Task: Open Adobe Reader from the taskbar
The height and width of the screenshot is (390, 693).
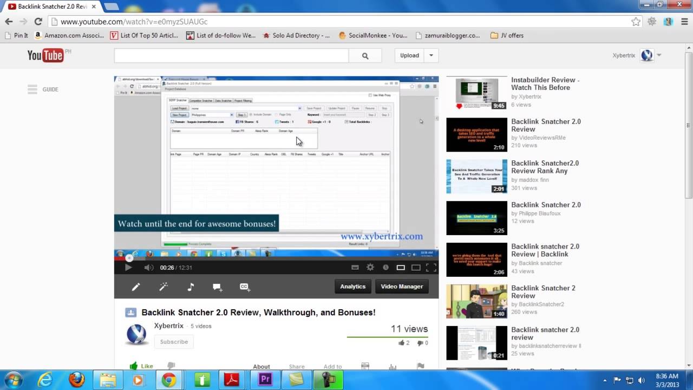Action: coord(232,380)
